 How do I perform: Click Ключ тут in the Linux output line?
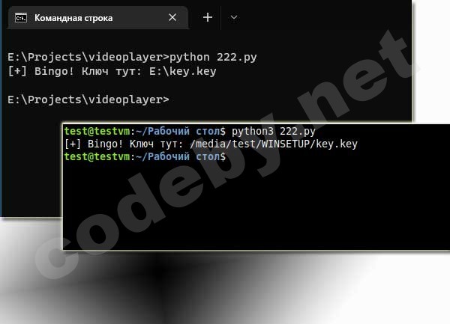[x=156, y=144]
